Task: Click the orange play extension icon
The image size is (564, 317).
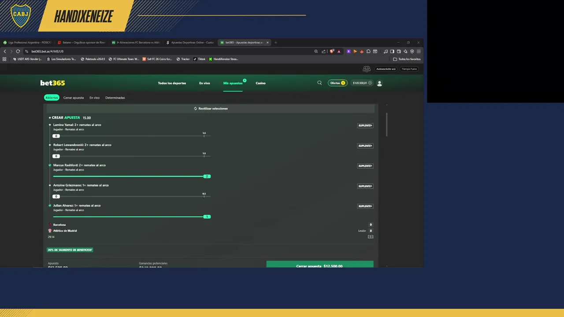Action: tap(355, 52)
